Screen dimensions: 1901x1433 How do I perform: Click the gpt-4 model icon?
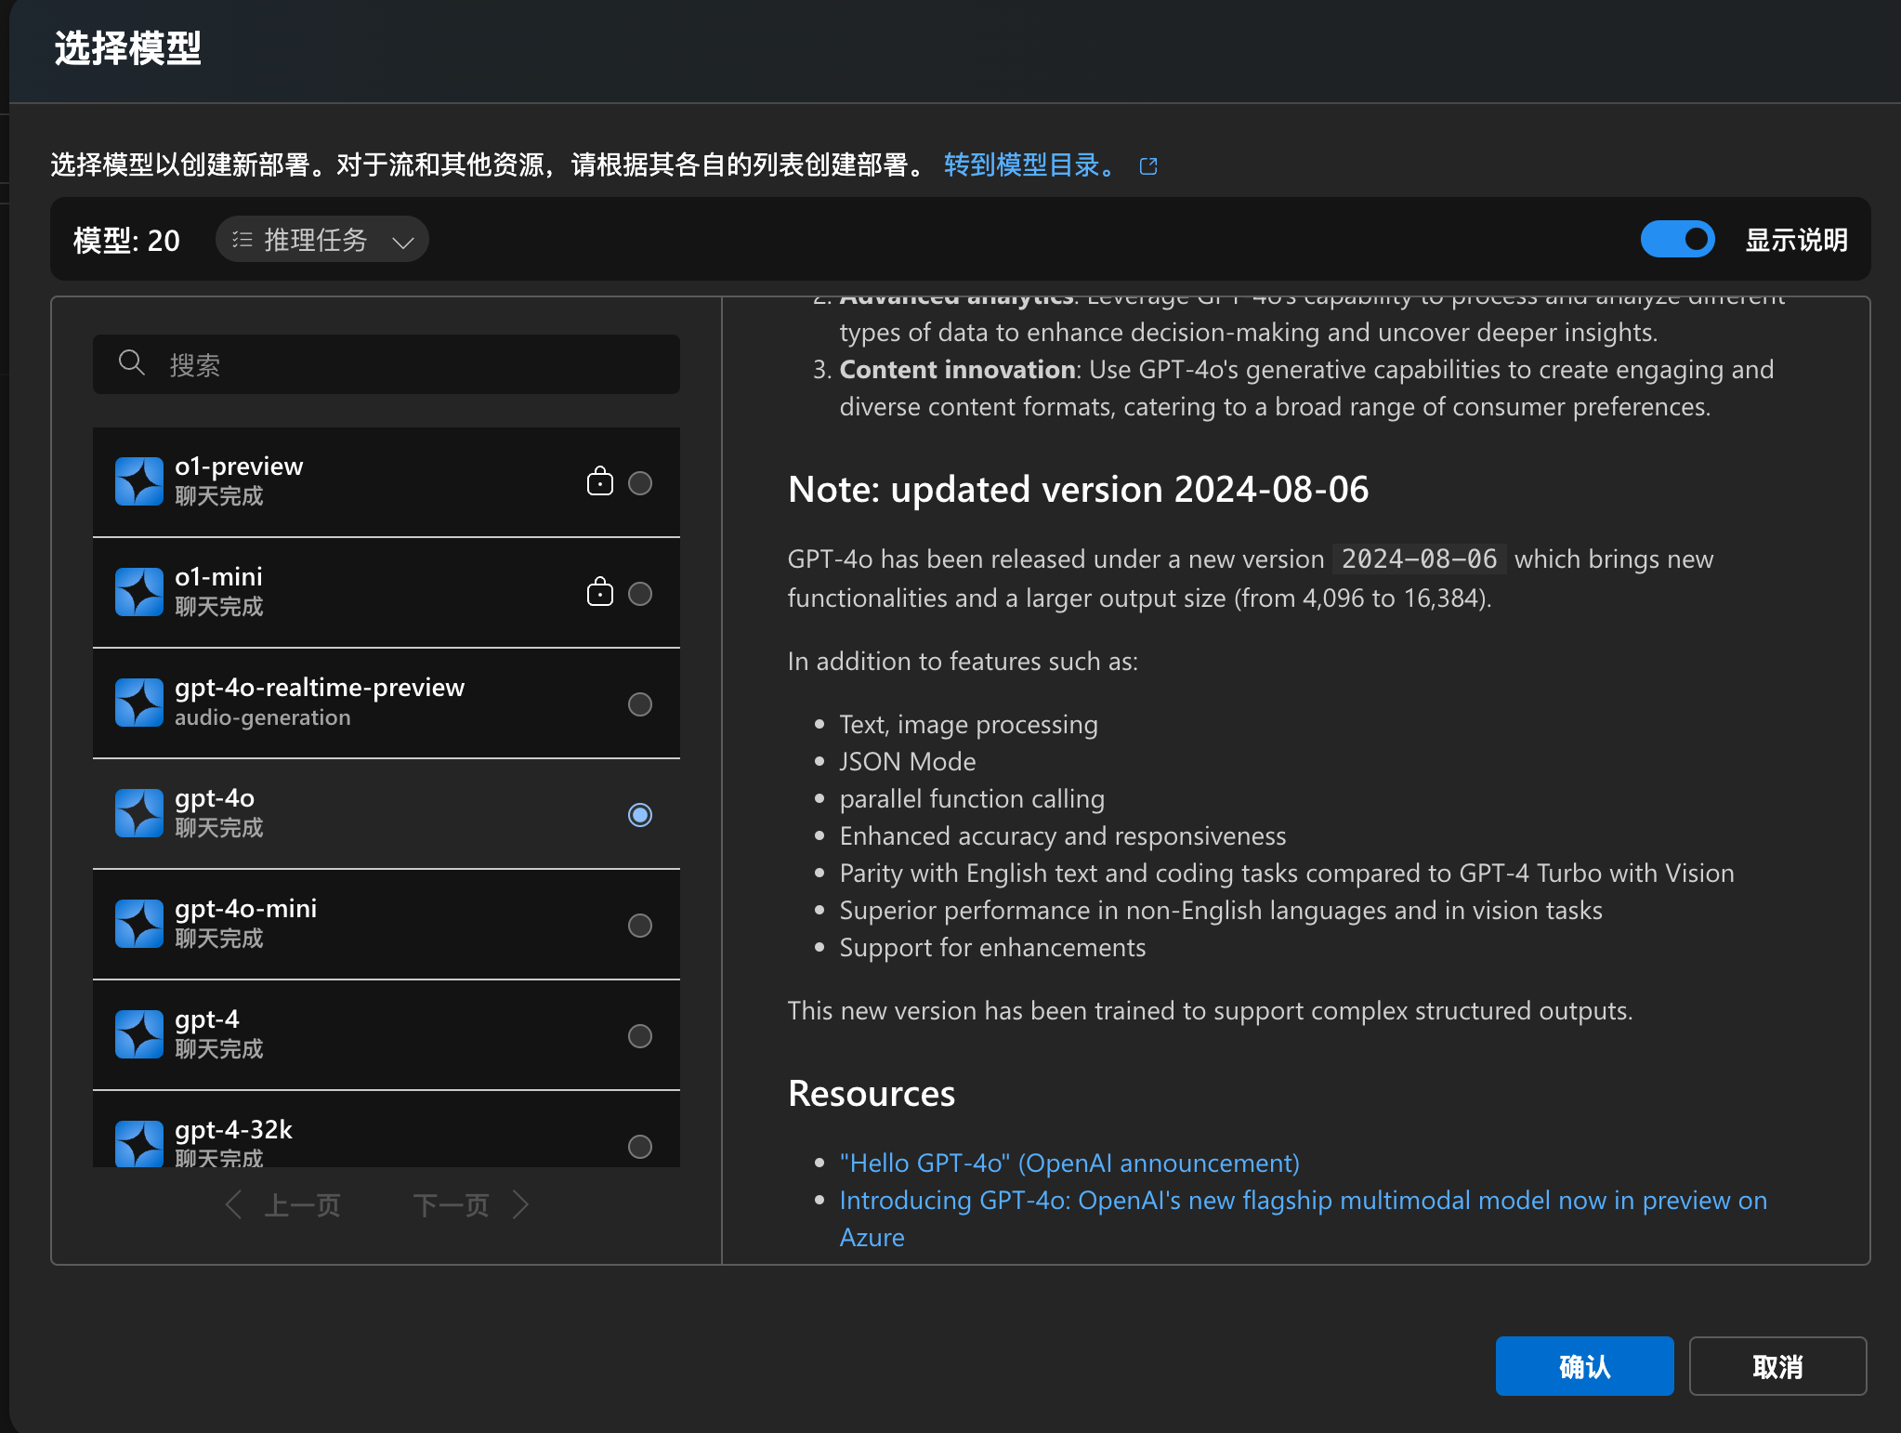[139, 1034]
